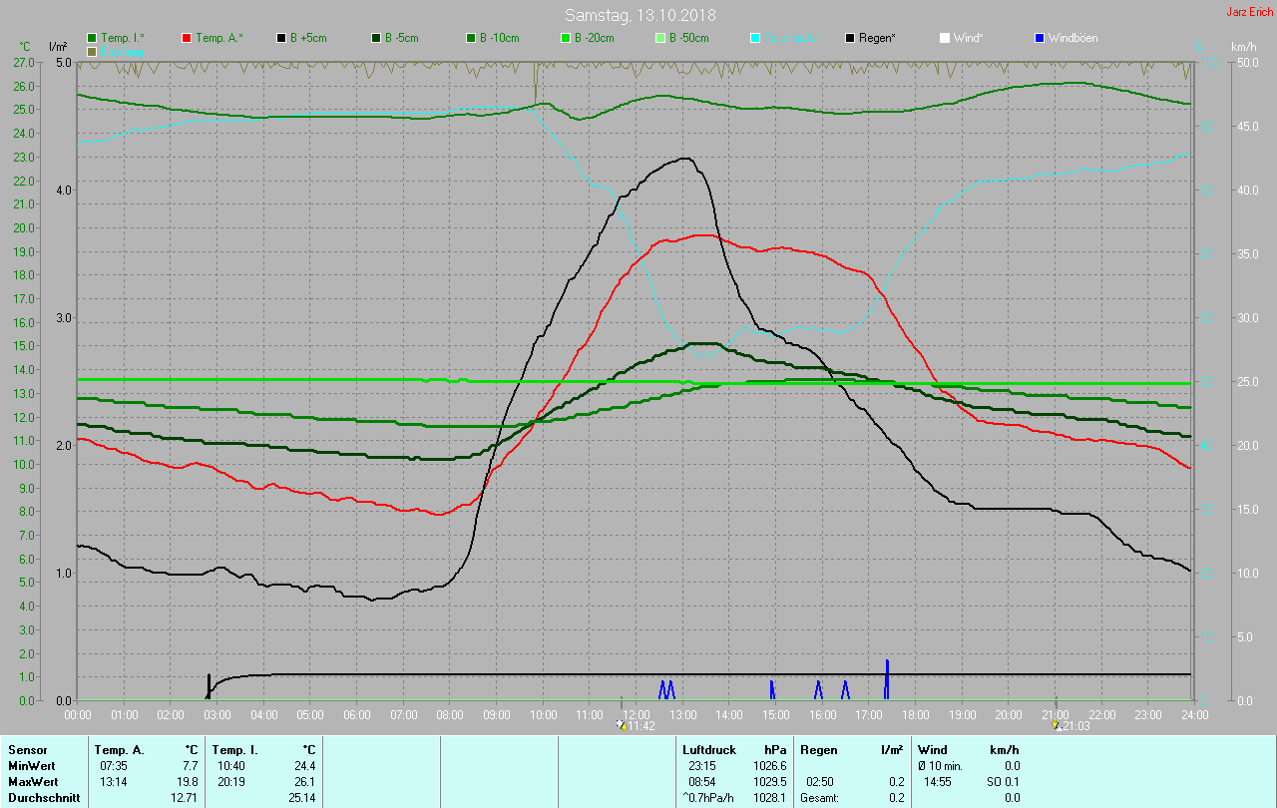Screen dimensions: 1277x808
Task: Click the pressure trend '^0.7hPa/h'
Action: (709, 798)
